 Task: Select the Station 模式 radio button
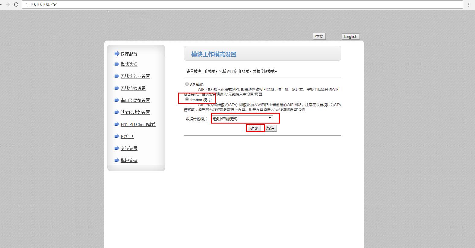pos(187,99)
